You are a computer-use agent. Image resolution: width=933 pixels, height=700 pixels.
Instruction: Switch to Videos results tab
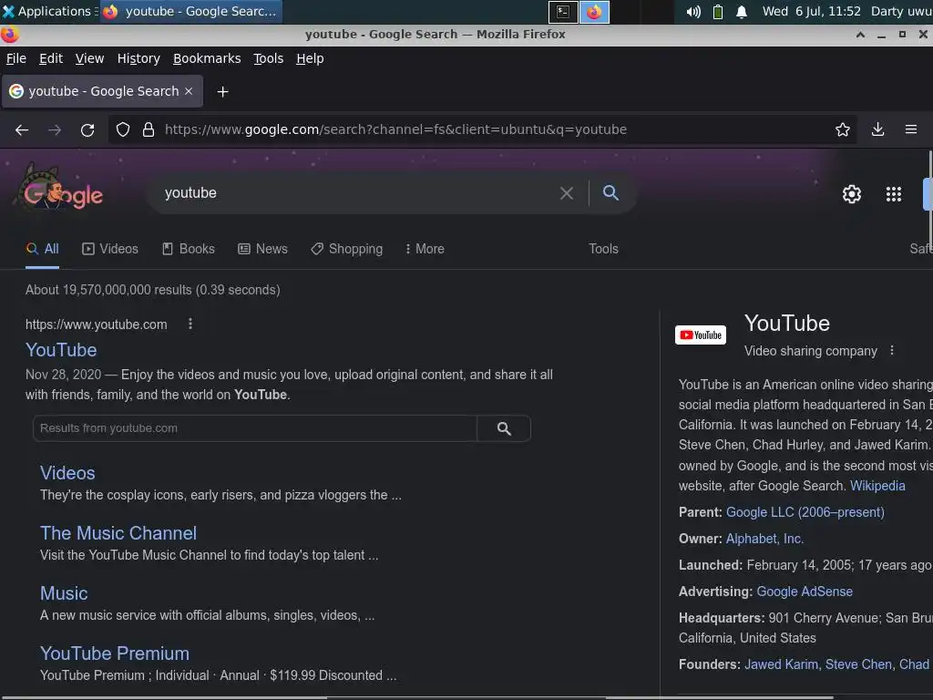[110, 249]
